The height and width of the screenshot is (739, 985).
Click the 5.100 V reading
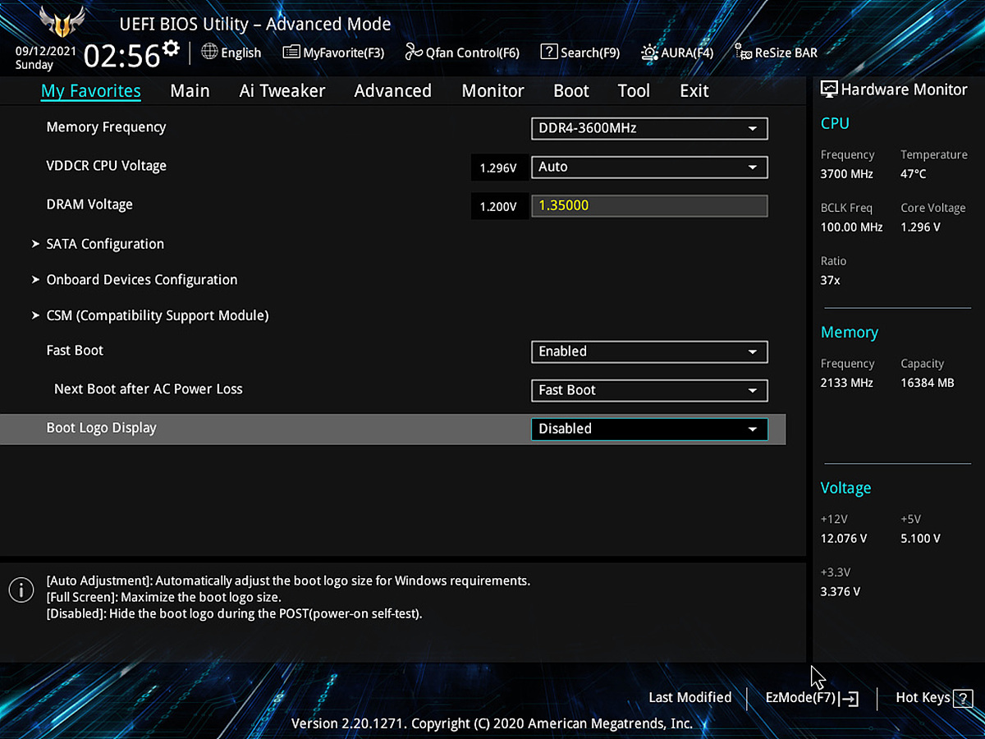[921, 539]
